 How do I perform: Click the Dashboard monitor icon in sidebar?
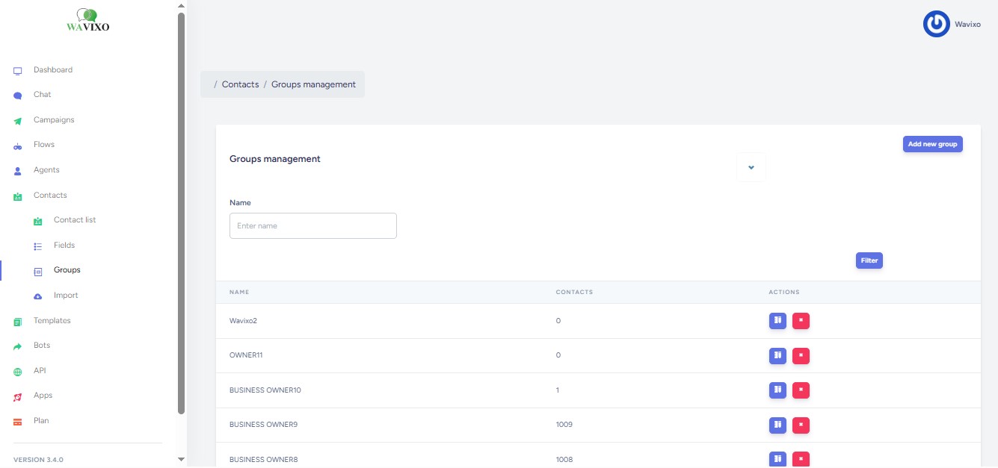[x=18, y=71]
